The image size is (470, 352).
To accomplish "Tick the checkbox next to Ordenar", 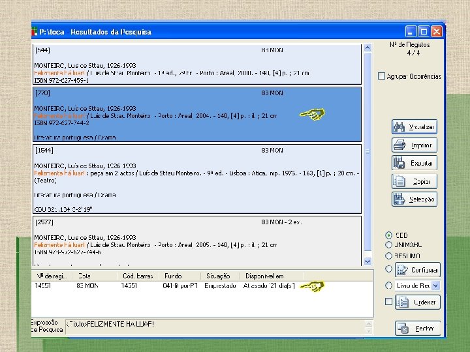I will point(388,302).
